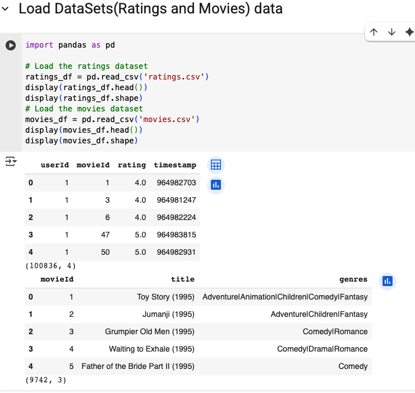
Task: Click movieId 47 in ratings table
Action: [105, 235]
